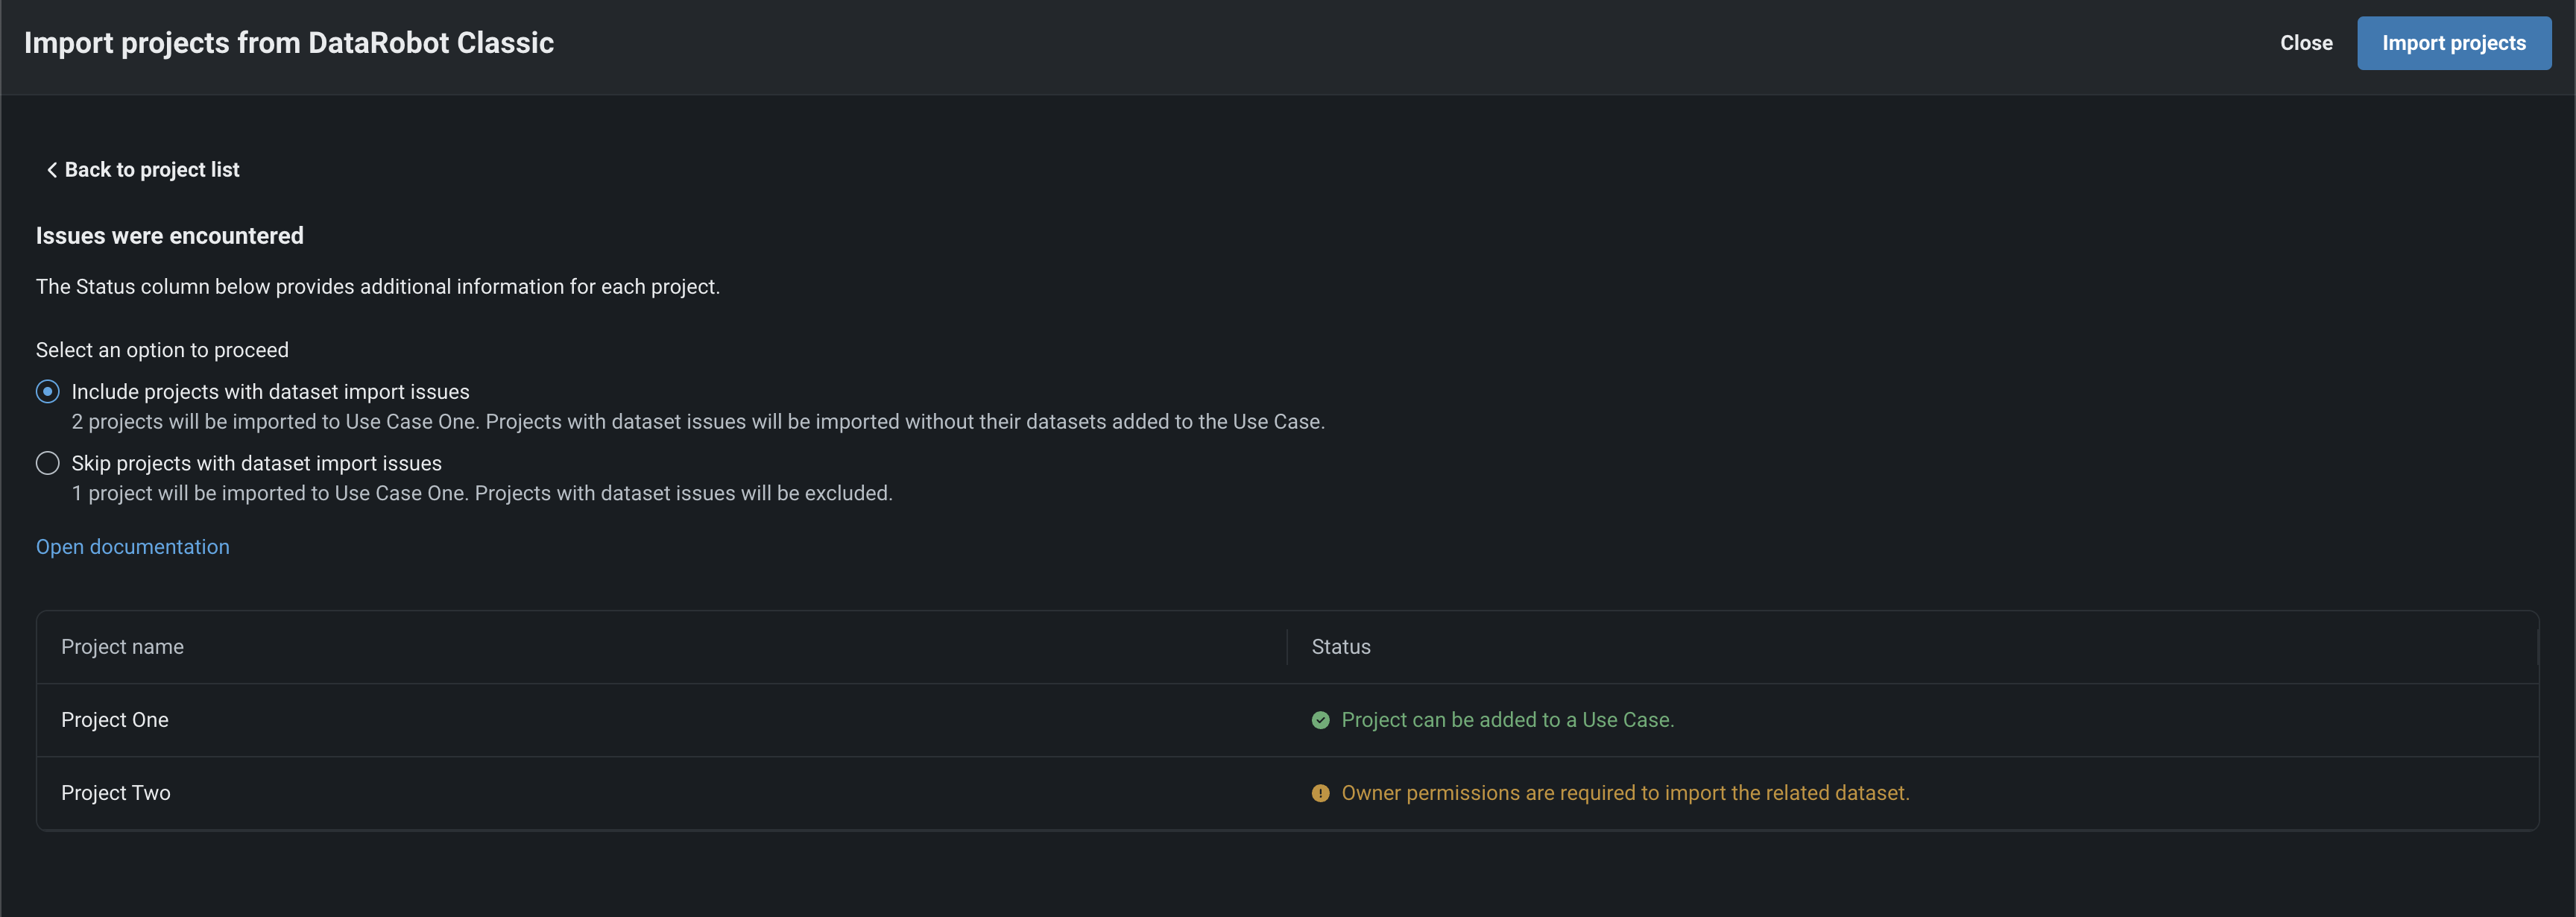Open documentation link
The width and height of the screenshot is (2576, 917).
click(x=133, y=547)
